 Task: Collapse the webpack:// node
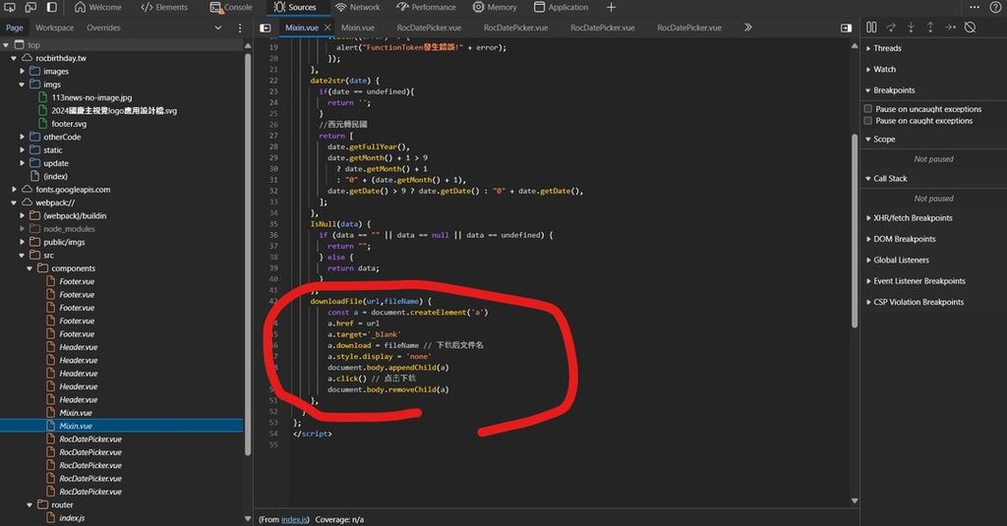click(x=14, y=203)
